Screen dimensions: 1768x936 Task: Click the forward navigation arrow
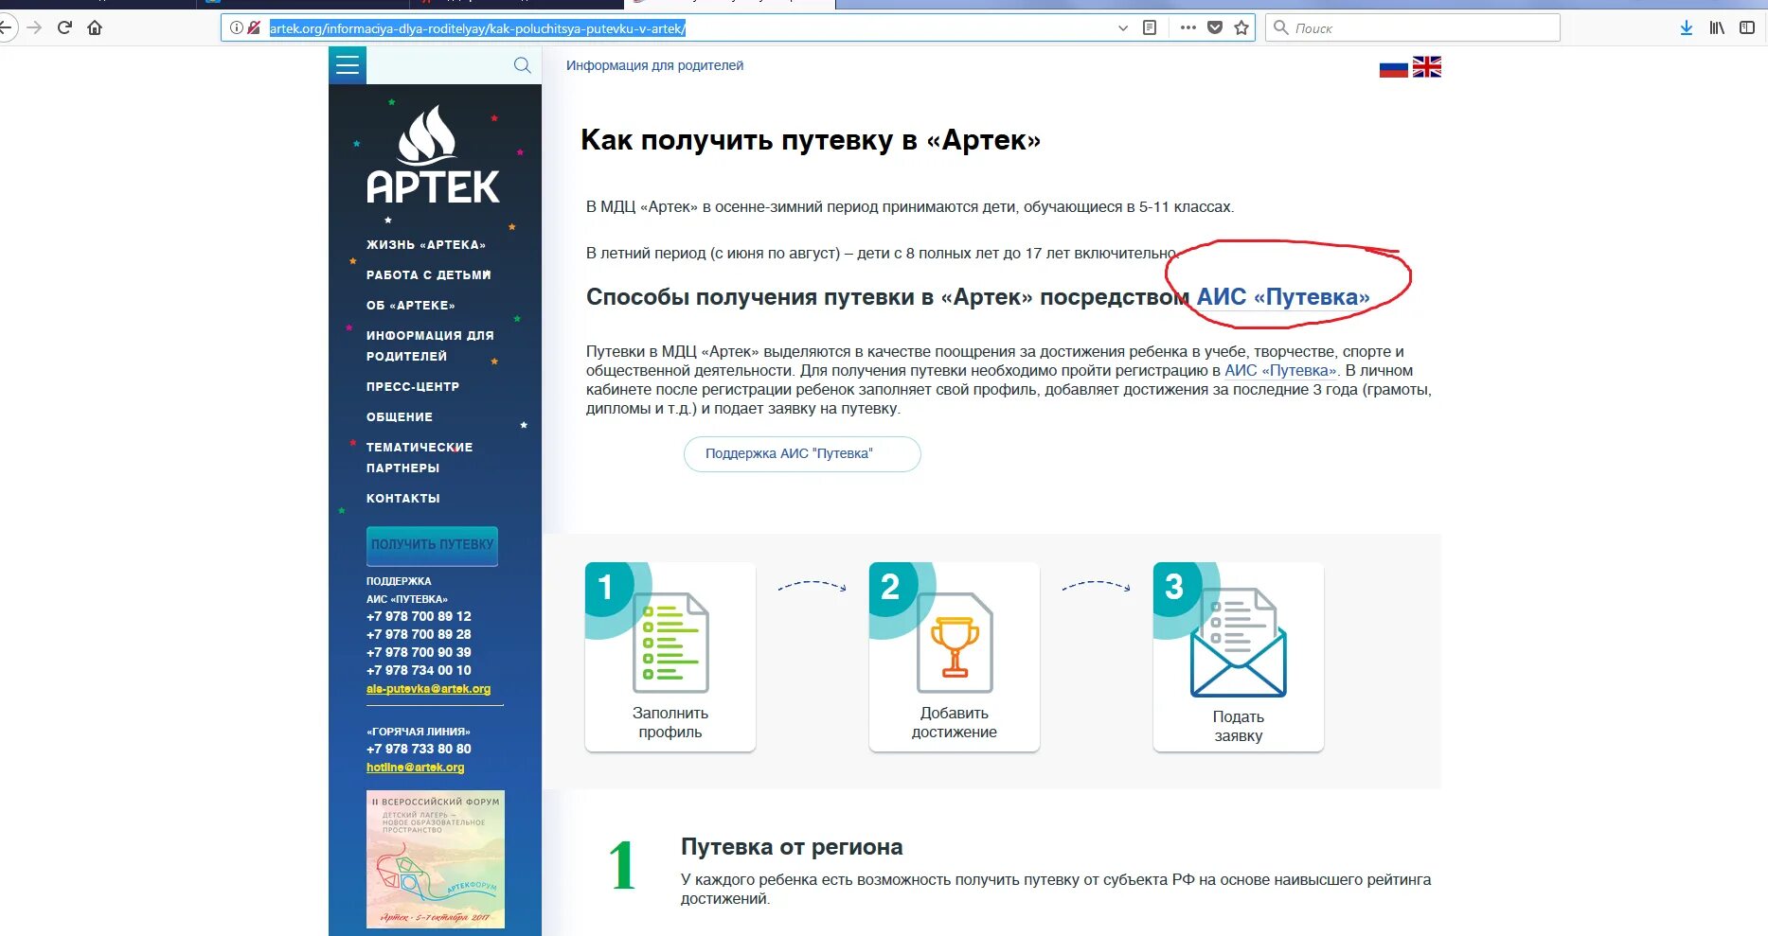tap(34, 27)
